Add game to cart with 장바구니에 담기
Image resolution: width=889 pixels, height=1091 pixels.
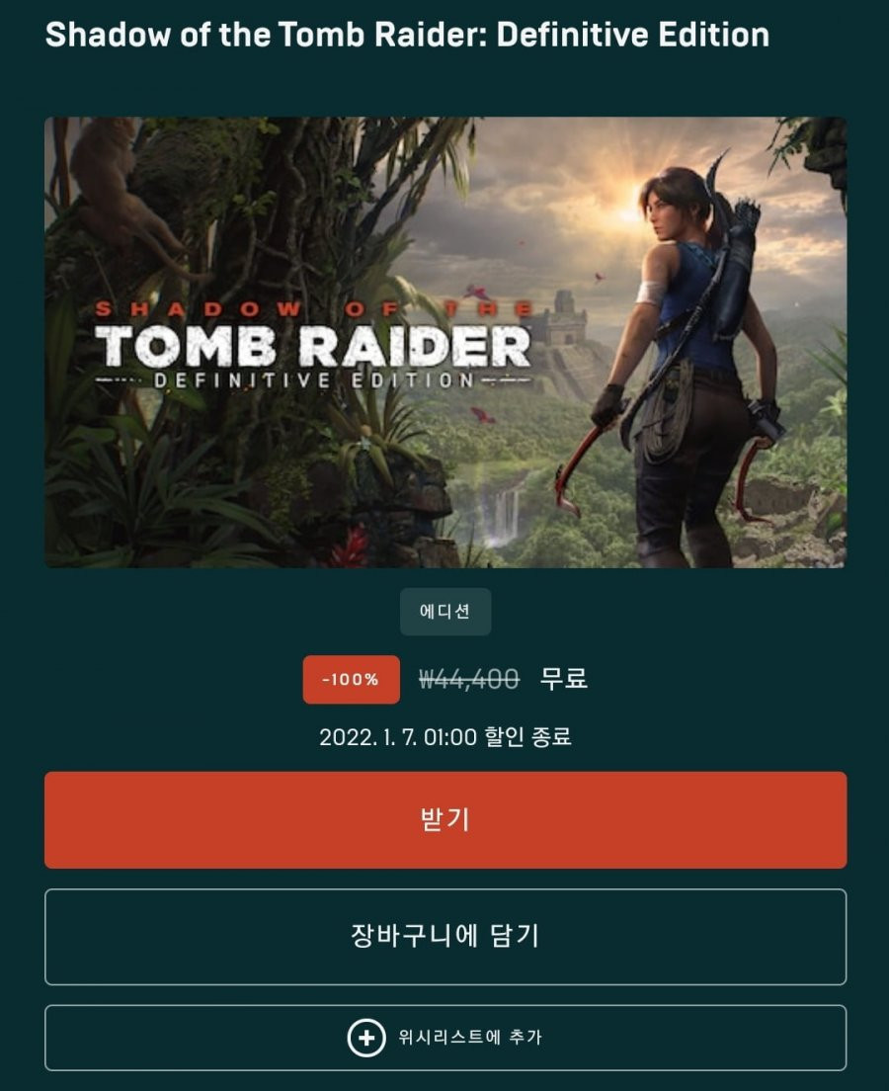[445, 937]
